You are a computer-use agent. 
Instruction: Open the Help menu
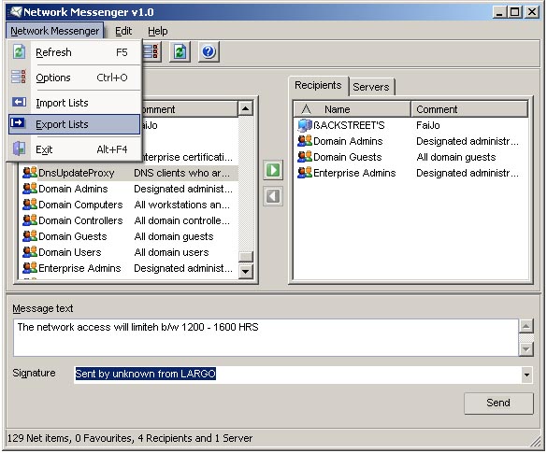pyautogui.click(x=158, y=31)
